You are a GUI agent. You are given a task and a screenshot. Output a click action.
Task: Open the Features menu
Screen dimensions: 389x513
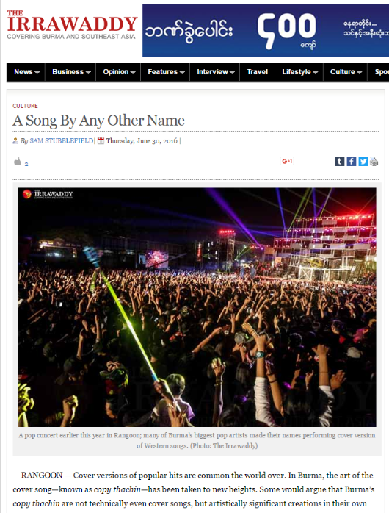tap(166, 72)
